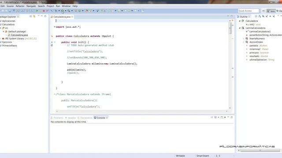Toggle Hide Non-Public Members in Outline toolbar
This screenshot has height=158, width=282.
(x=270, y=16)
